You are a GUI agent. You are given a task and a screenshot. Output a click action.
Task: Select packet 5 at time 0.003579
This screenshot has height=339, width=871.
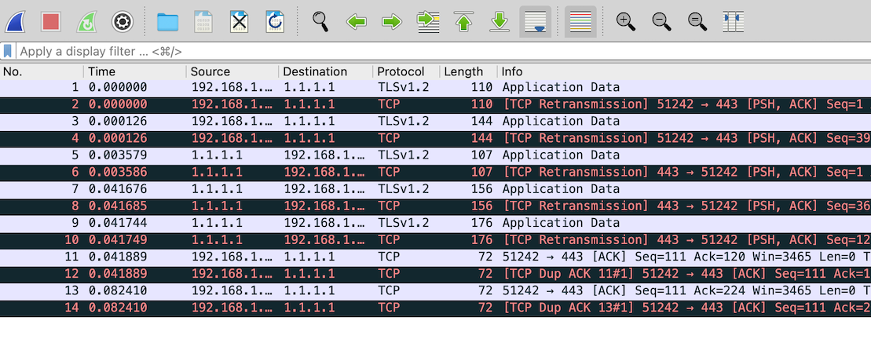435,155
